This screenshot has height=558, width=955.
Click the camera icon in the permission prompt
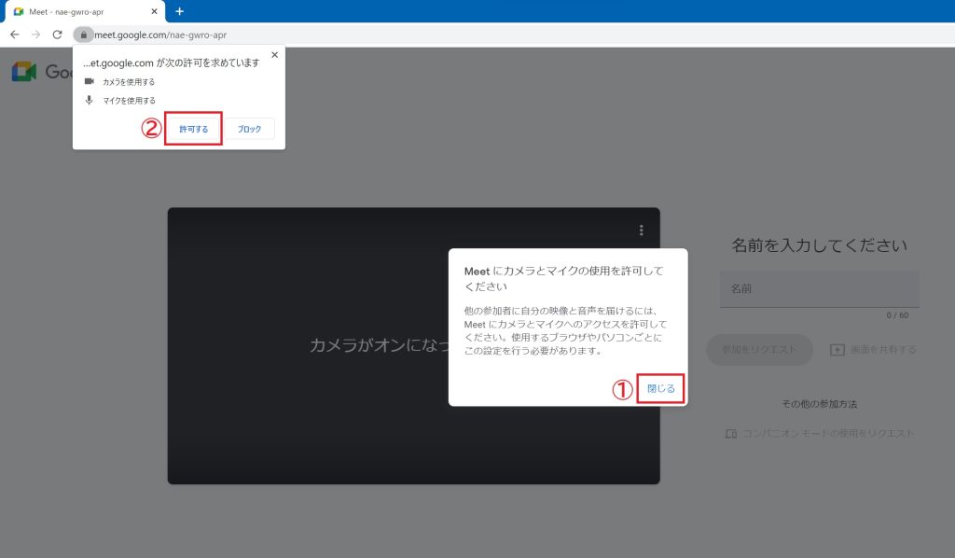pyautogui.click(x=90, y=81)
